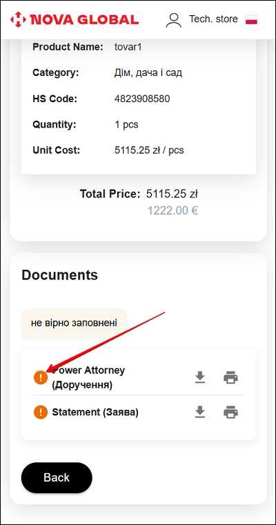The height and width of the screenshot is (525, 276).
Task: Click the Back button
Action: pyautogui.click(x=57, y=477)
